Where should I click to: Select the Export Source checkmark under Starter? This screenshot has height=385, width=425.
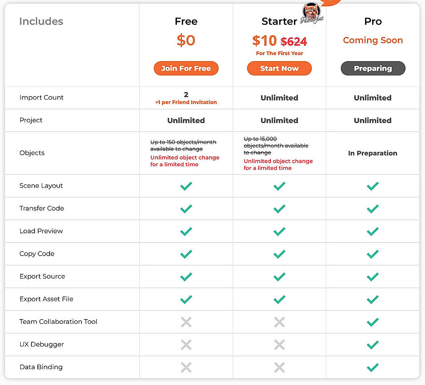[x=279, y=277]
